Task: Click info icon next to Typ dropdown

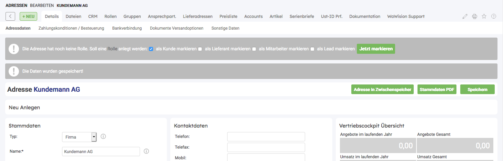Action: tap(103, 137)
